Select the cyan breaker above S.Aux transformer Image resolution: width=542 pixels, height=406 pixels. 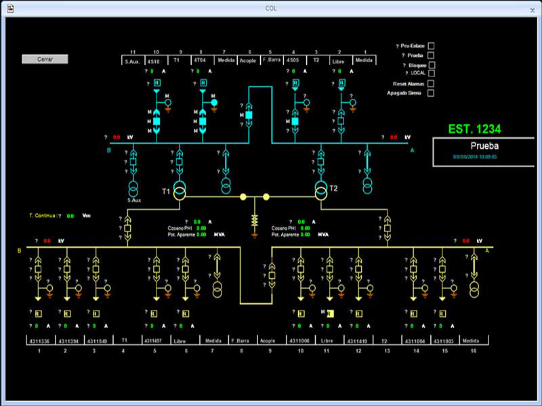pyautogui.click(x=133, y=162)
